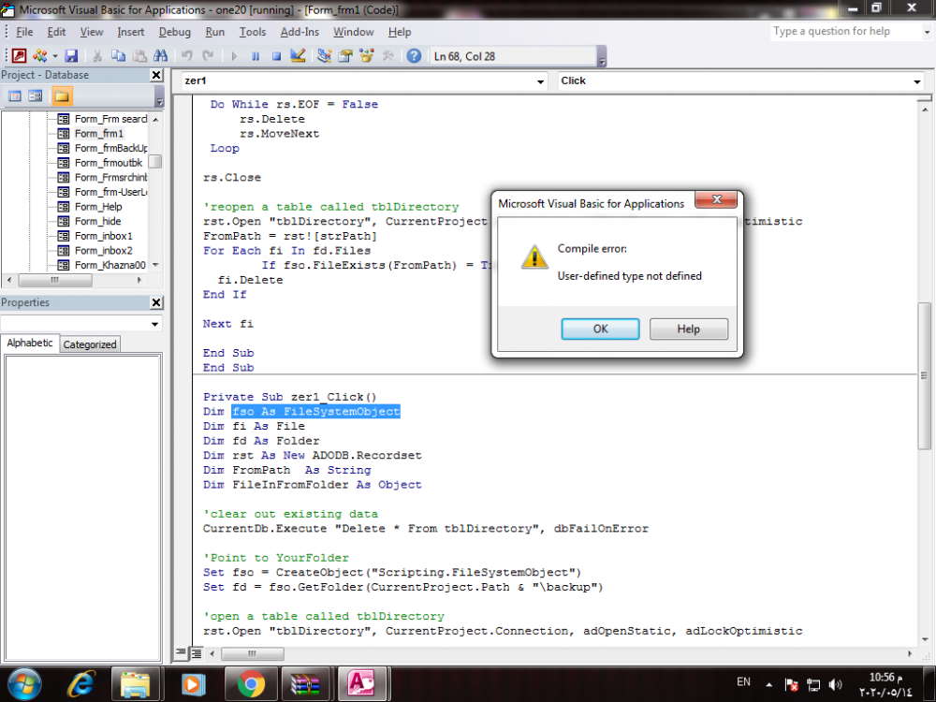Open the Debug menu
936x702 pixels.
tap(175, 32)
